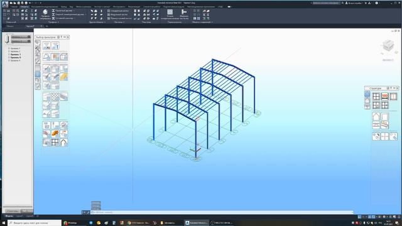
Task: Open the new drawing plus tab
Action: pyautogui.click(x=47, y=26)
